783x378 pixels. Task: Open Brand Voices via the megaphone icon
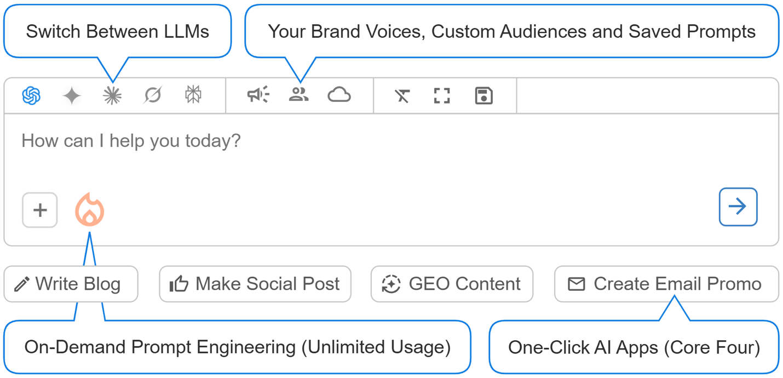(258, 95)
